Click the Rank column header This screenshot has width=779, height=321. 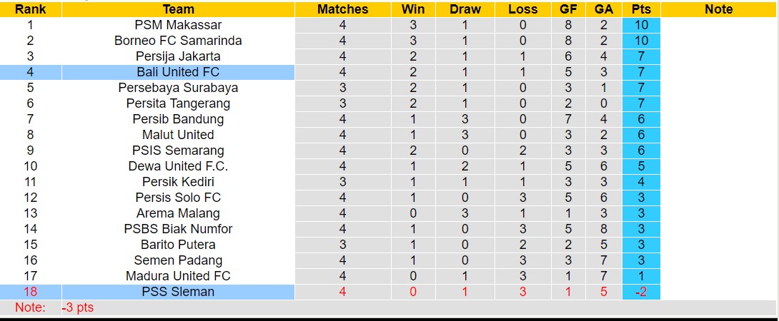coord(31,9)
